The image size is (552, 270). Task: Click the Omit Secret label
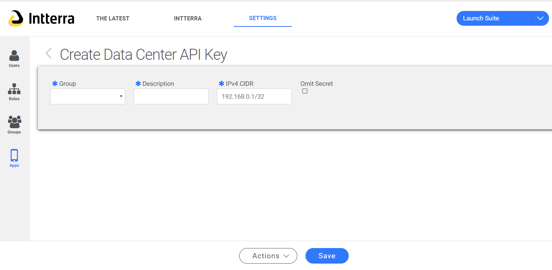coord(317,84)
